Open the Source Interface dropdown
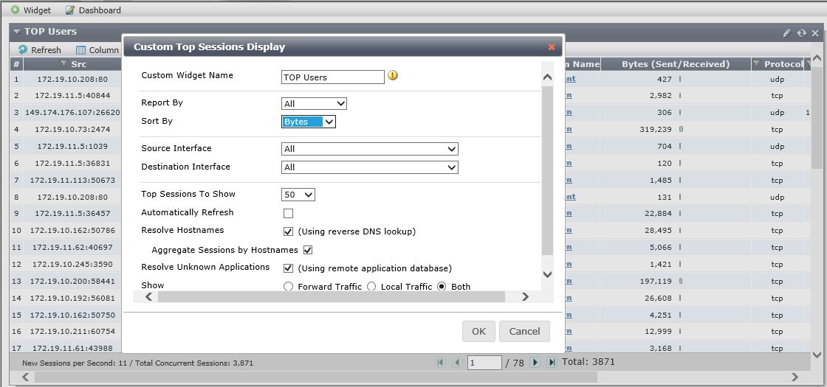Image resolution: width=827 pixels, height=387 pixels. tap(370, 149)
